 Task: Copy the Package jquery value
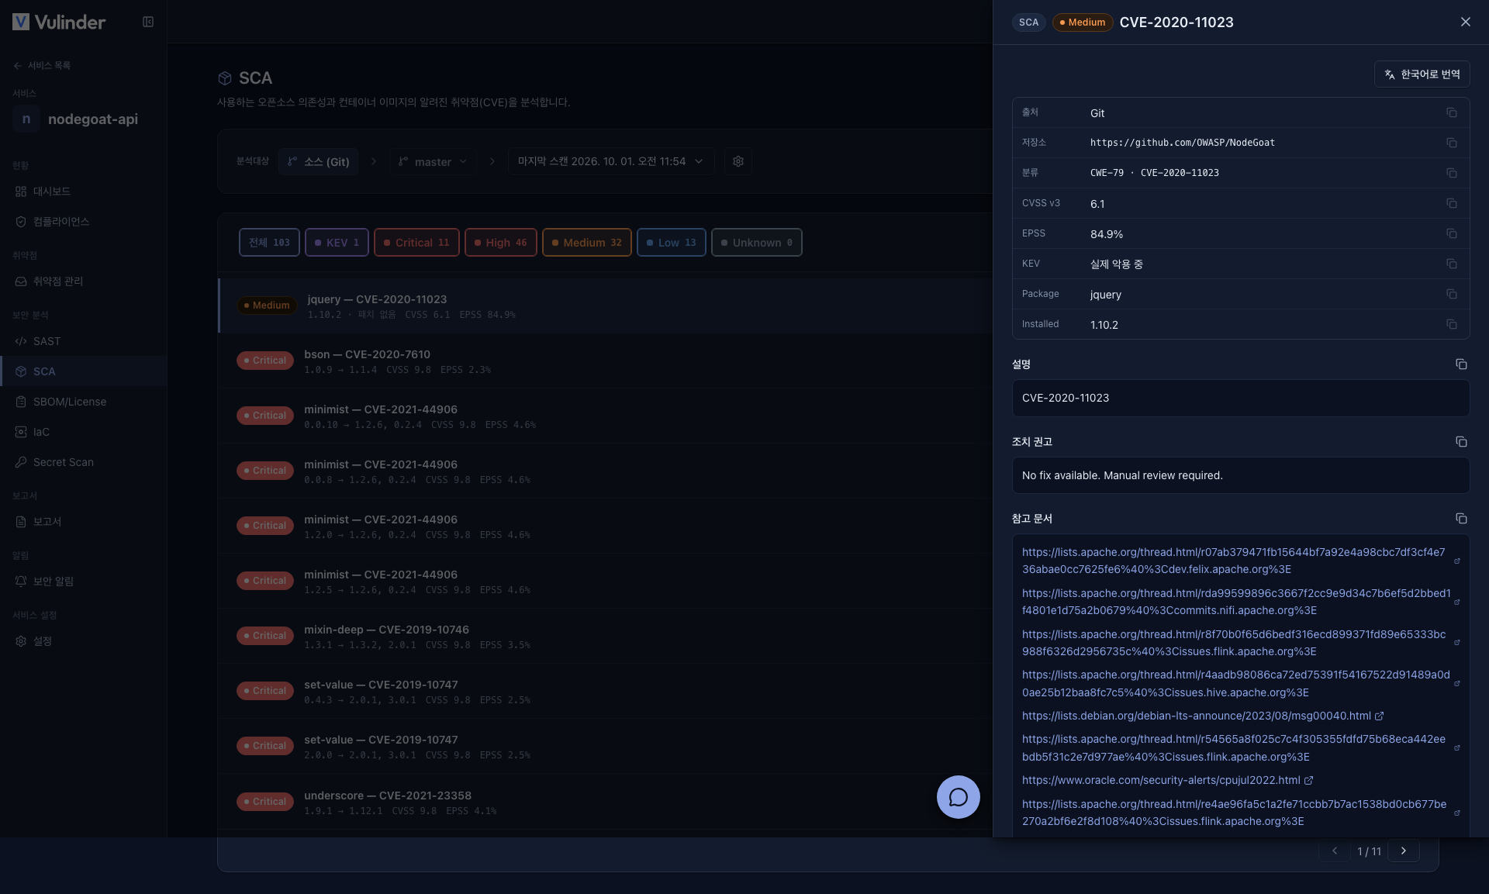(x=1451, y=294)
